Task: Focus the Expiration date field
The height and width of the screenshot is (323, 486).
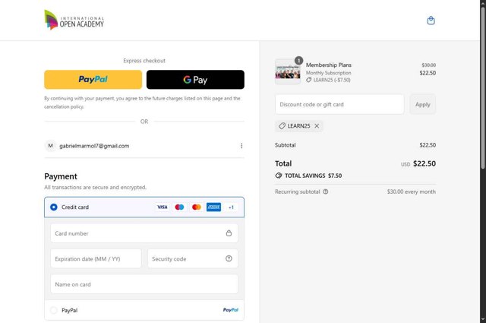Action: 96,258
